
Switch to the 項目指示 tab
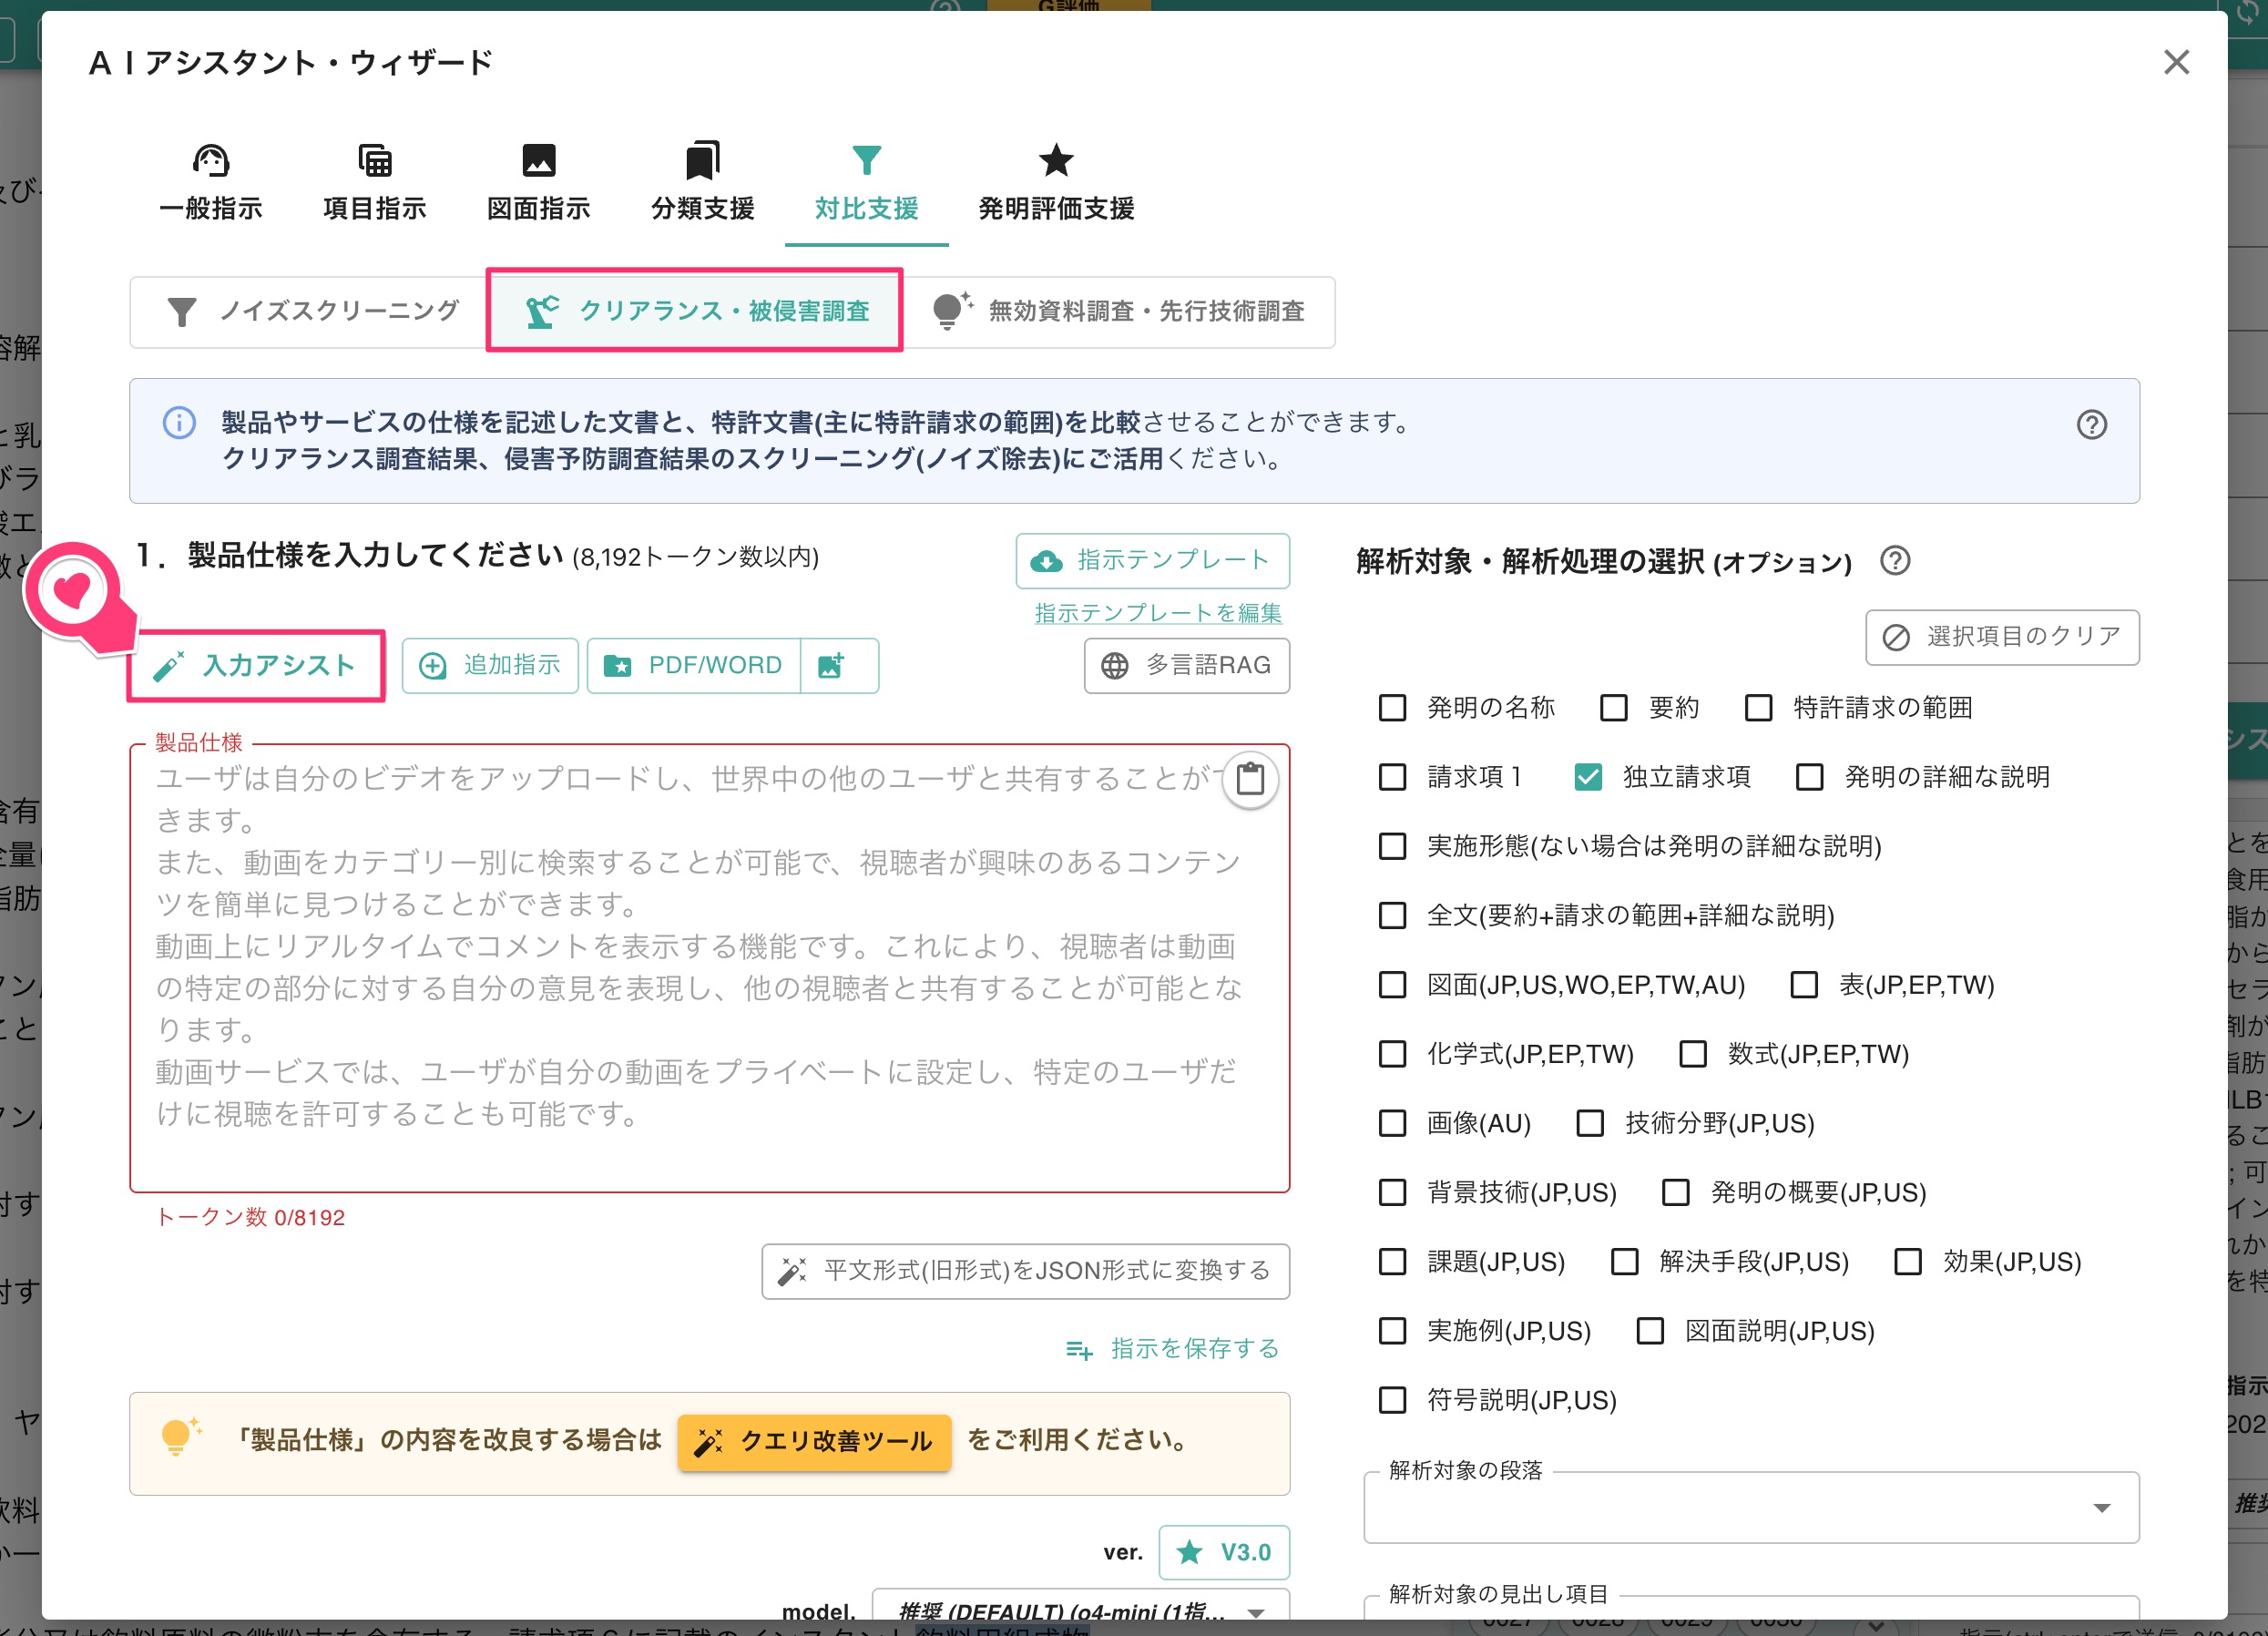click(375, 184)
